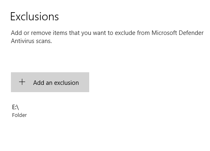Click the Add an exclusion text label
The width and height of the screenshot is (210, 151).
click(56, 83)
